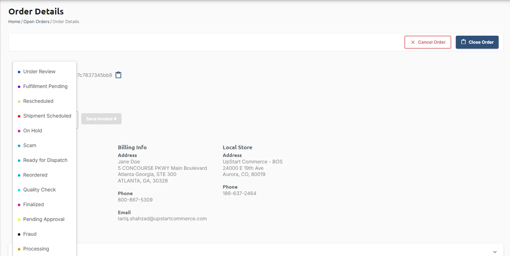The image size is (510, 256).
Task: Click the 5 CONCOURSE PKWY address line
Action: click(163, 168)
